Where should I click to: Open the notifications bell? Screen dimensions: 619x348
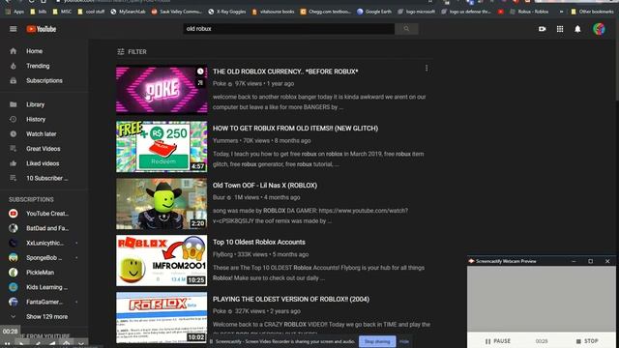click(577, 29)
